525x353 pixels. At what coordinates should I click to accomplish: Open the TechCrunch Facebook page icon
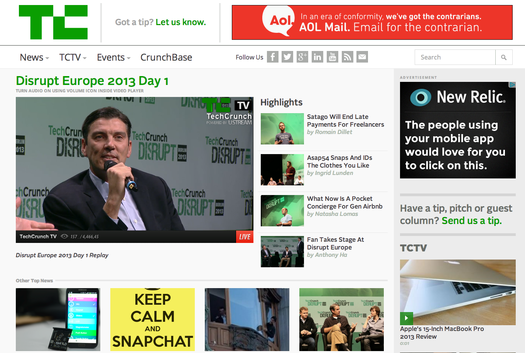pyautogui.click(x=273, y=57)
